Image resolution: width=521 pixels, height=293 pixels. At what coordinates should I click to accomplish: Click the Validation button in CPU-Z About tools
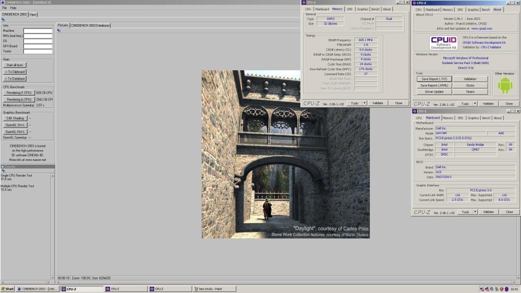(x=470, y=79)
